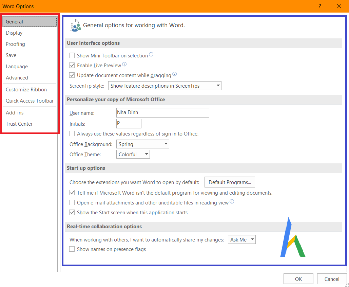Enable Open e-mail attachments in reading view
The height and width of the screenshot is (287, 349).
click(x=72, y=202)
